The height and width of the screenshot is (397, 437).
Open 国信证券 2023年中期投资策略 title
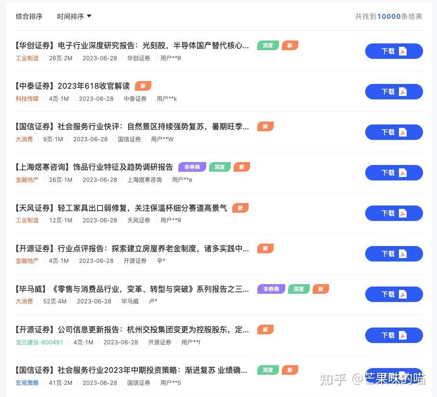click(131, 370)
